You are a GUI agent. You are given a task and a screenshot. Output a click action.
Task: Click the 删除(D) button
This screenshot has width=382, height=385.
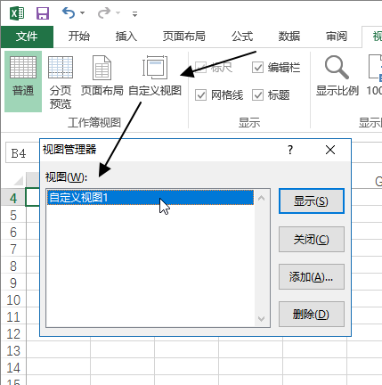tap(312, 314)
